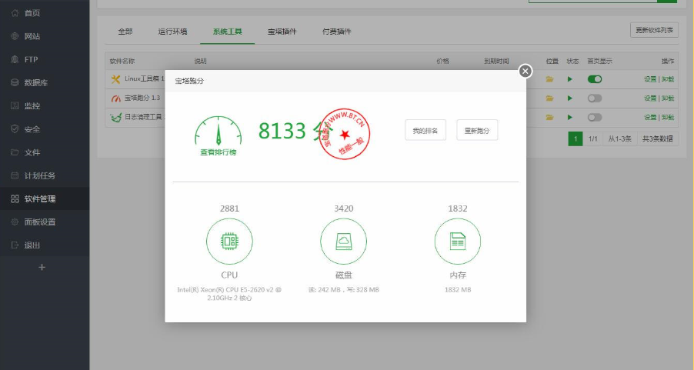Open the folder location for 宝塔跑分 row

point(549,98)
